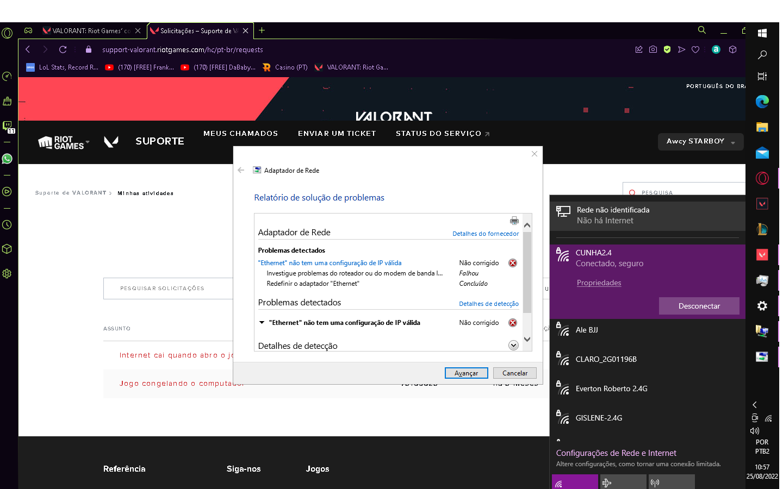
Task: Open LoL Stats bookmark
Action: (63, 67)
